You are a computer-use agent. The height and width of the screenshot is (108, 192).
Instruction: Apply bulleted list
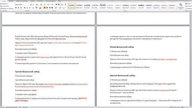pos(45,5)
